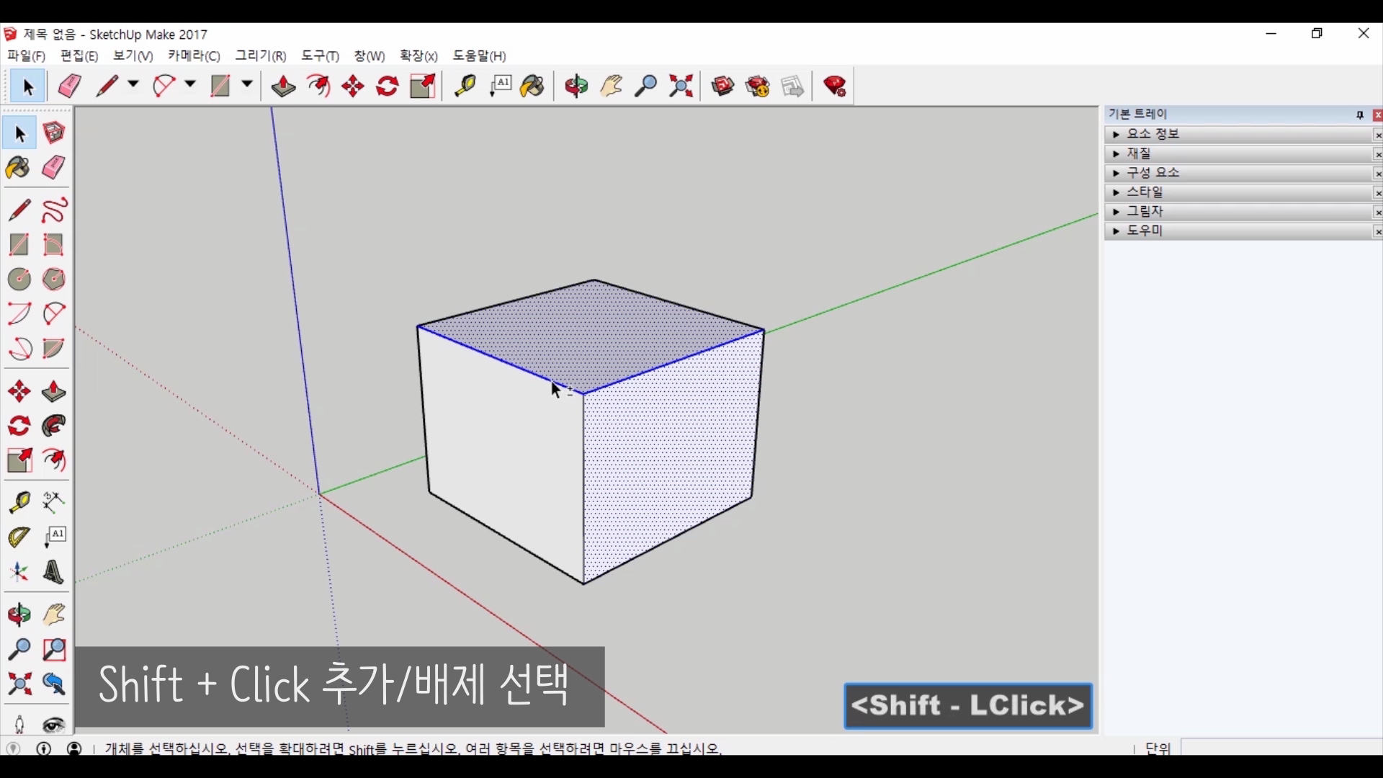Screen dimensions: 1383x778
Task: Open the 창(W) menu
Action: (369, 56)
